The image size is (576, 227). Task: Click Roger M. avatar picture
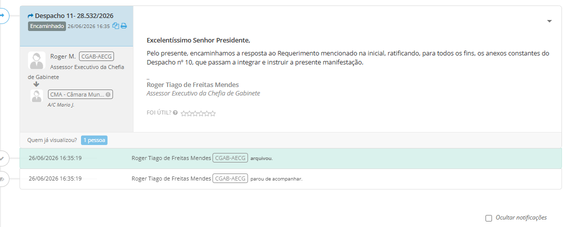click(x=36, y=60)
